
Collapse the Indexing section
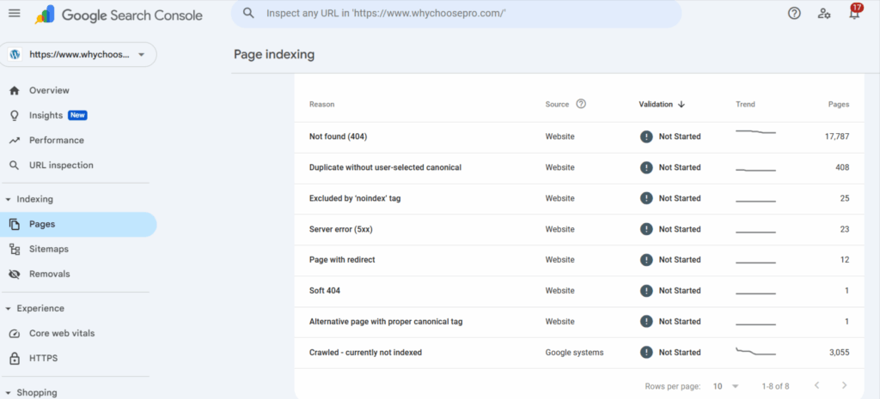point(9,199)
